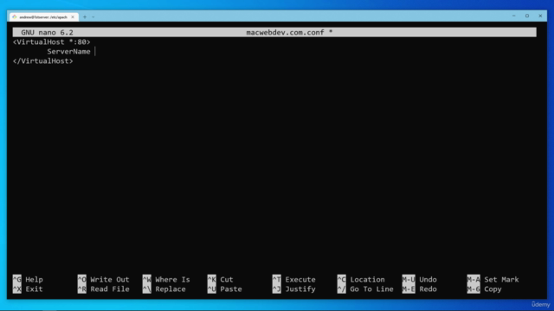
Task: Click the M-A Set Mark shortcut
Action: point(493,280)
